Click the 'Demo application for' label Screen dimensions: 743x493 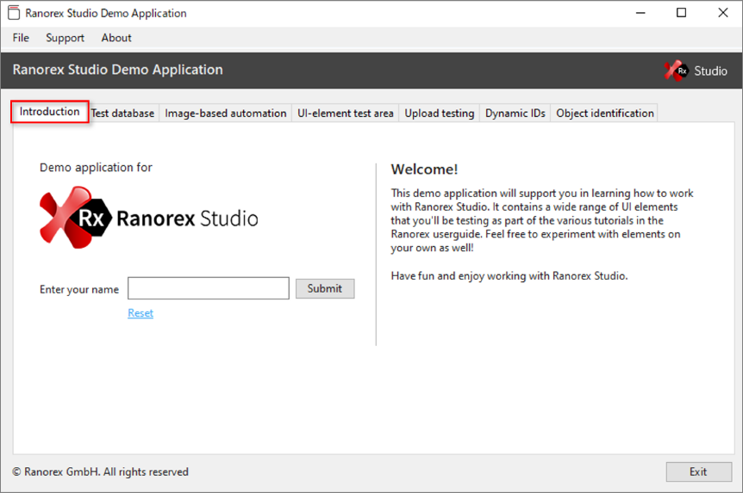click(96, 168)
